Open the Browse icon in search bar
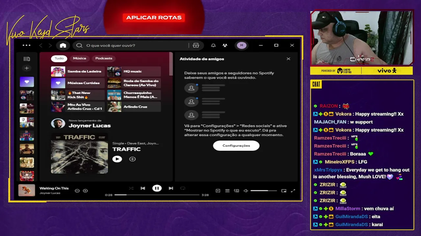The image size is (421, 236). coord(196,46)
